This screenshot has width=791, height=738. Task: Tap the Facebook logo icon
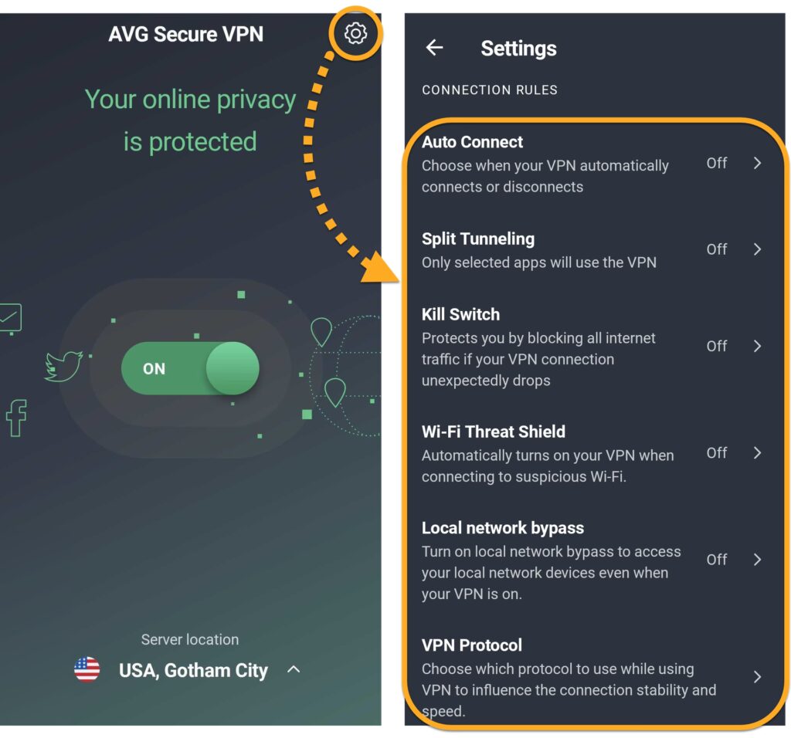pyautogui.click(x=16, y=418)
